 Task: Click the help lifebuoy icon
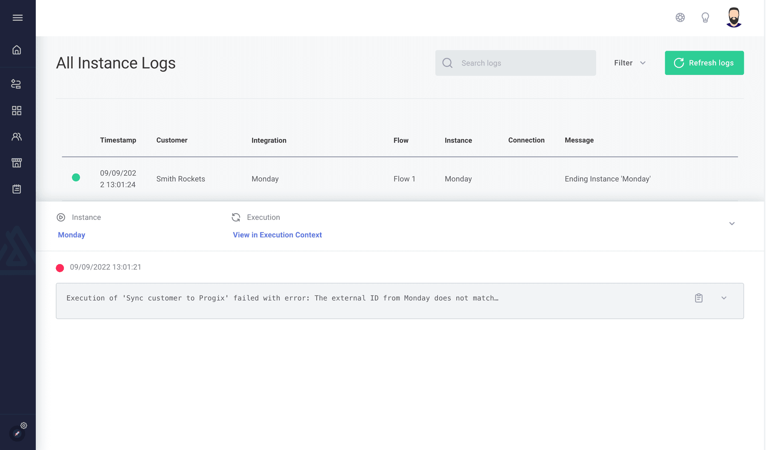tap(680, 17)
